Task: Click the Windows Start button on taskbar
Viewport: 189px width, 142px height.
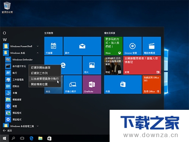Action: [x=5, y=138]
